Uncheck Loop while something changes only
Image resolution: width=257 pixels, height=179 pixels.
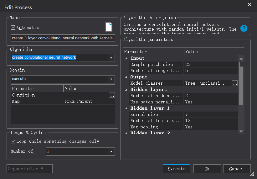pos(13,141)
